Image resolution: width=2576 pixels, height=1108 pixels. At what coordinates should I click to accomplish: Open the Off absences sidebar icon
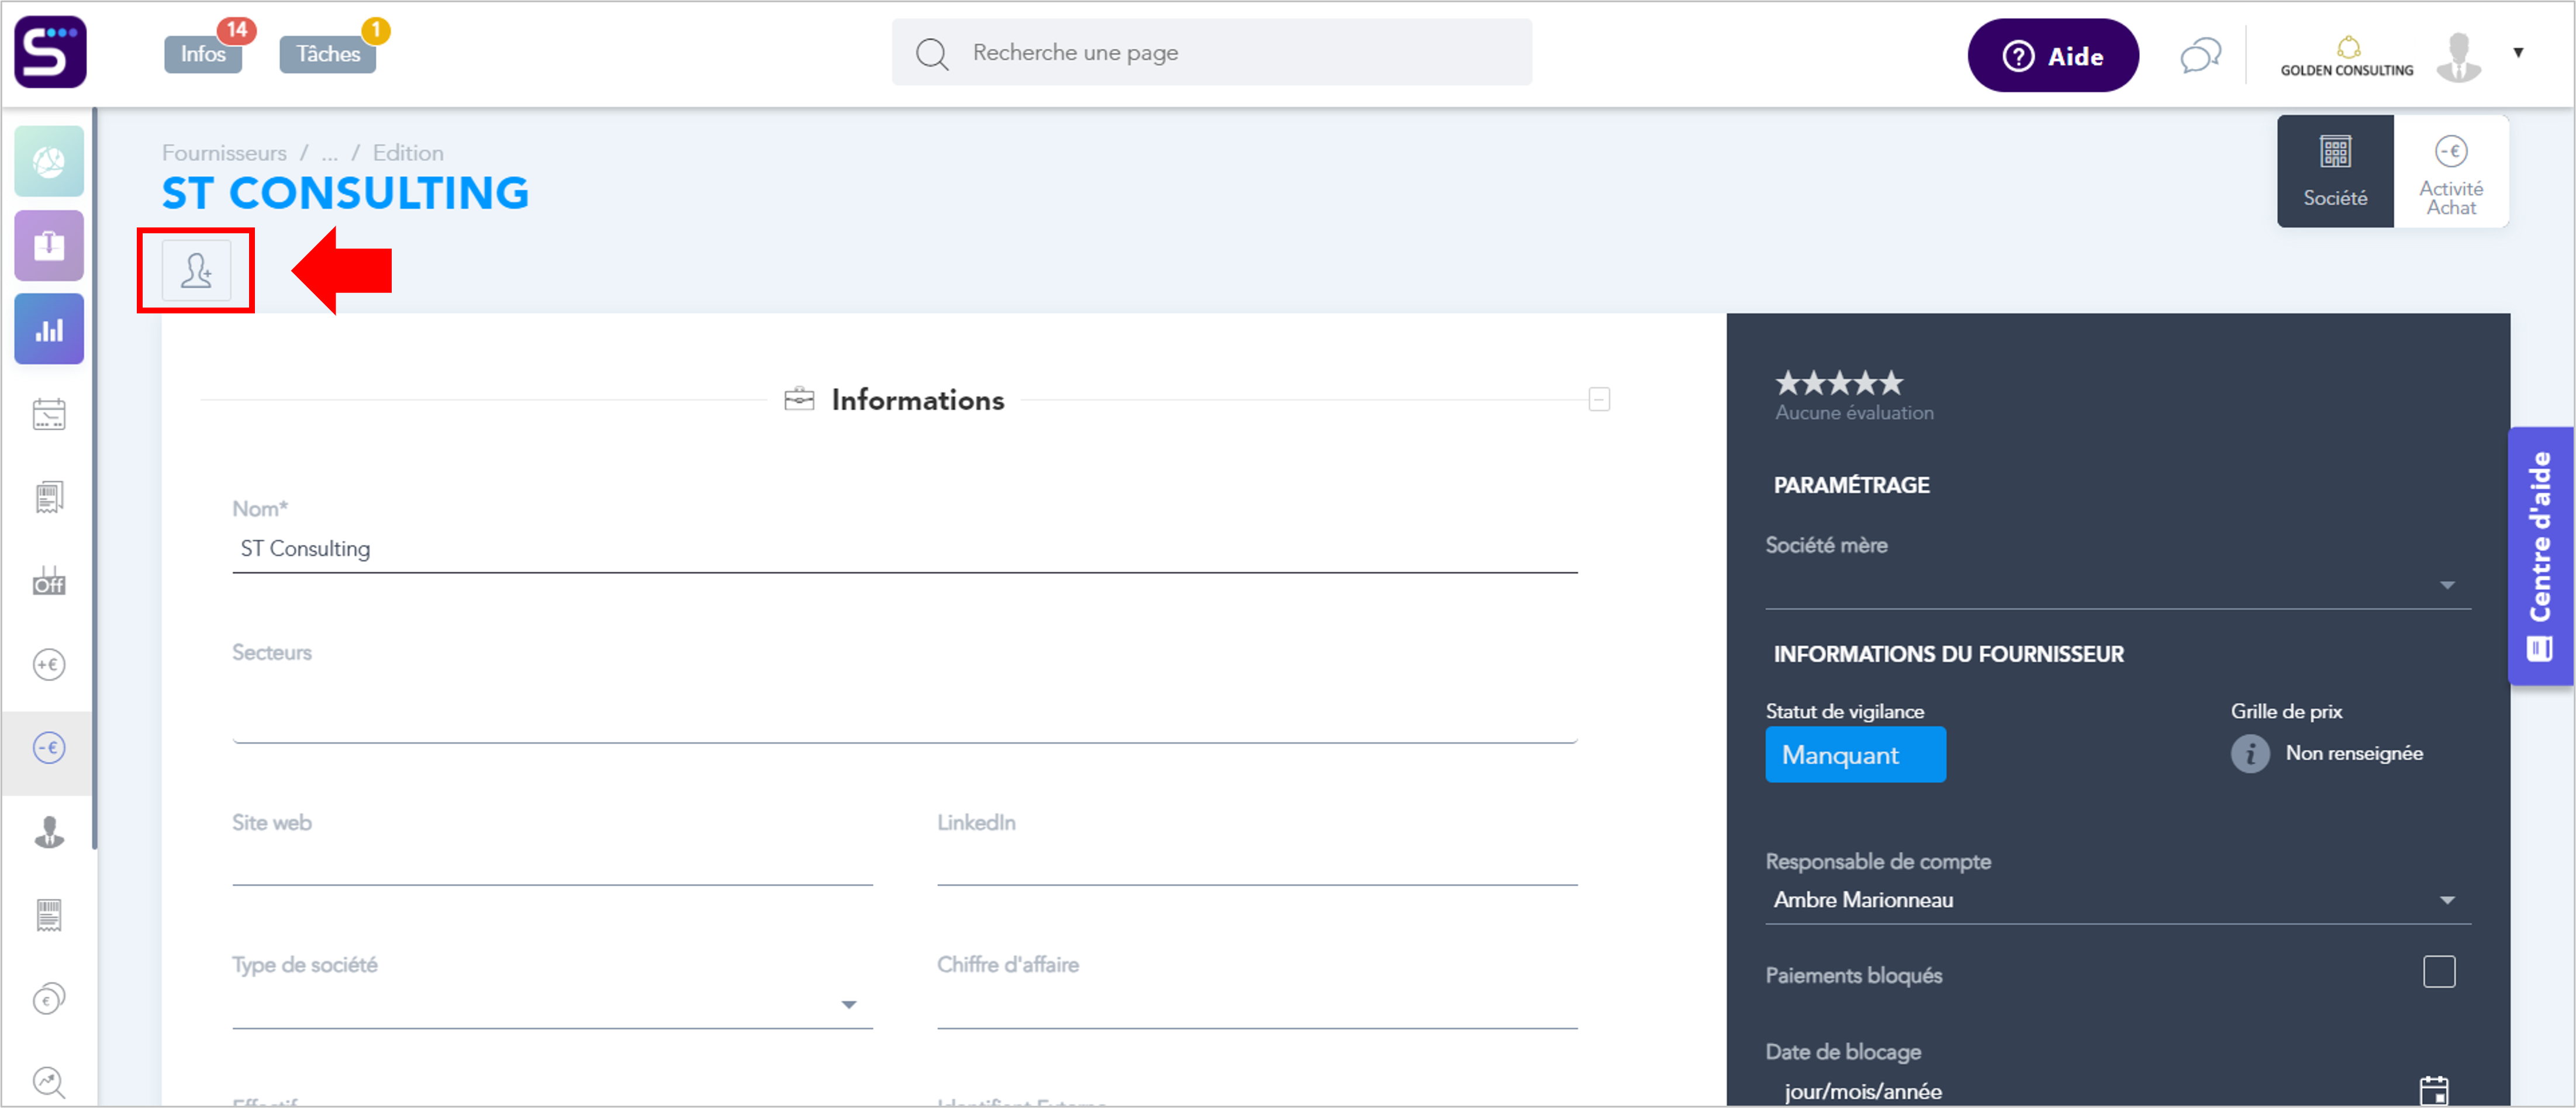(49, 581)
